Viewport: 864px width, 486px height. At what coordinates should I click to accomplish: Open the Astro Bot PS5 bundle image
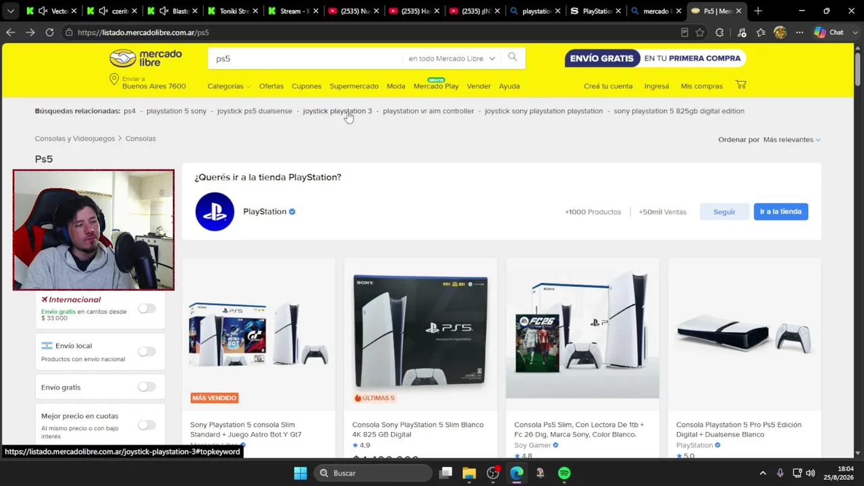pyautogui.click(x=259, y=334)
